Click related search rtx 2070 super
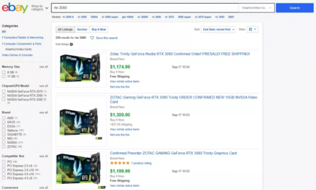 (x=203, y=17)
